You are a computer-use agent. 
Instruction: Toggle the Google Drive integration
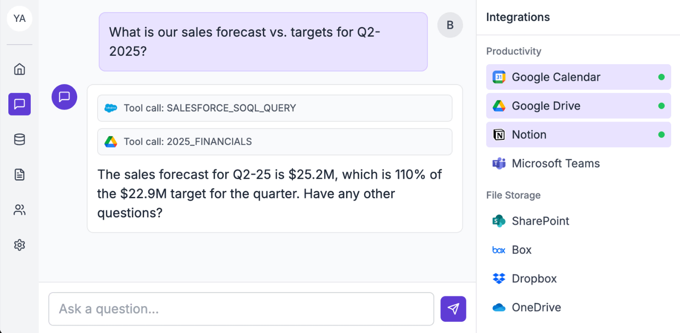coord(579,106)
